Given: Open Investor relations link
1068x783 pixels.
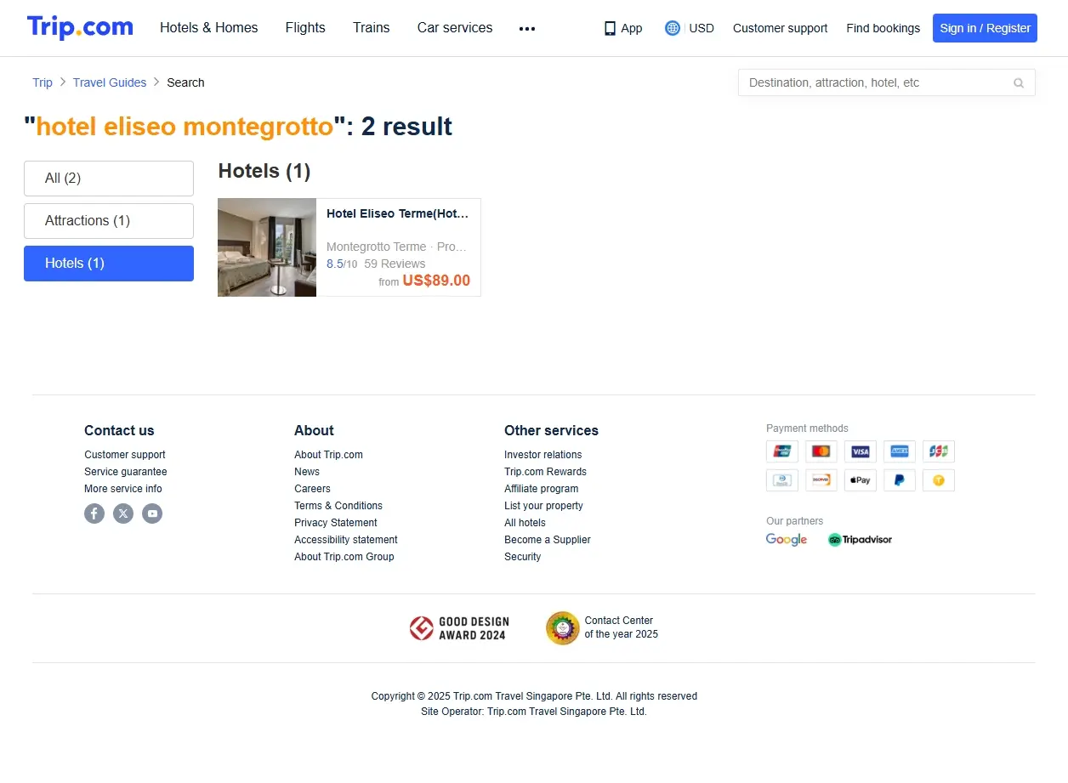Looking at the screenshot, I should (x=543, y=455).
